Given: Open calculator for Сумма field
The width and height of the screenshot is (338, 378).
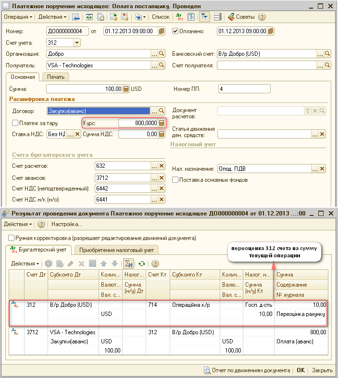Looking at the screenshot, I should (x=126, y=89).
